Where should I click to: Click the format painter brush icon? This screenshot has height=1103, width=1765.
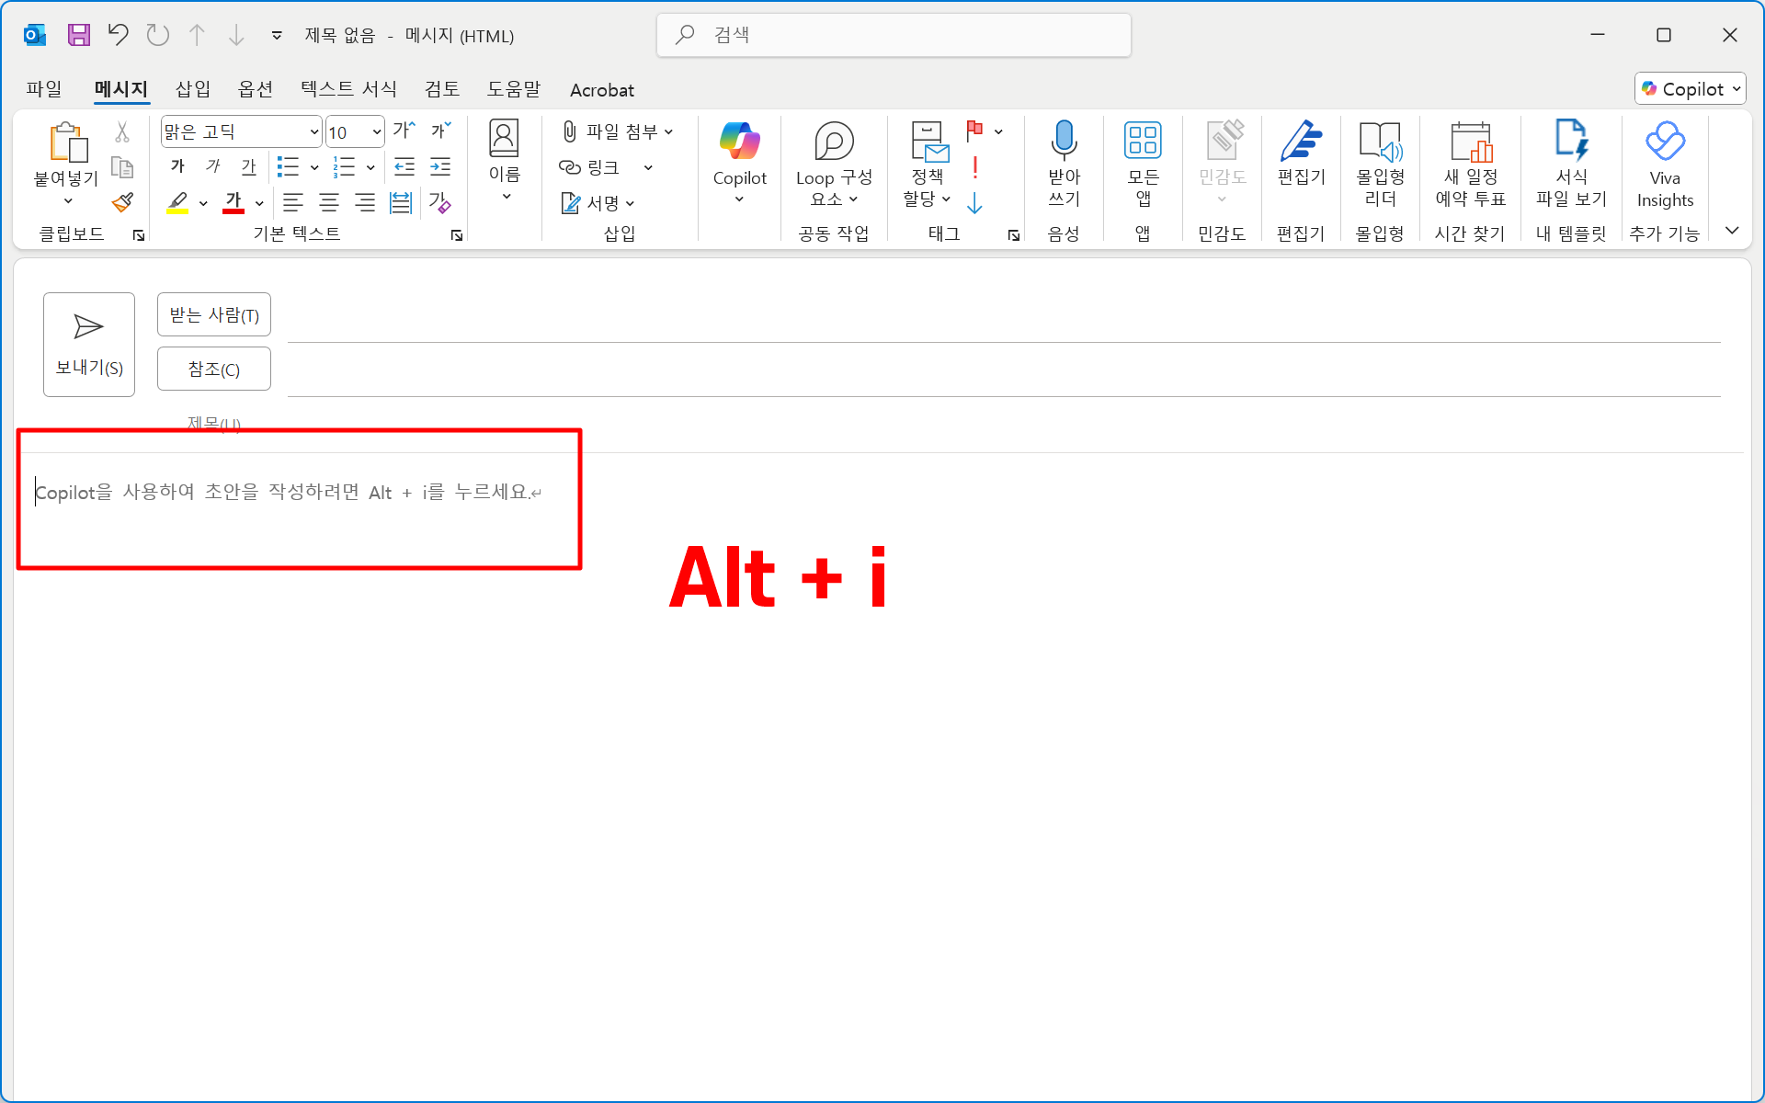coord(122,202)
